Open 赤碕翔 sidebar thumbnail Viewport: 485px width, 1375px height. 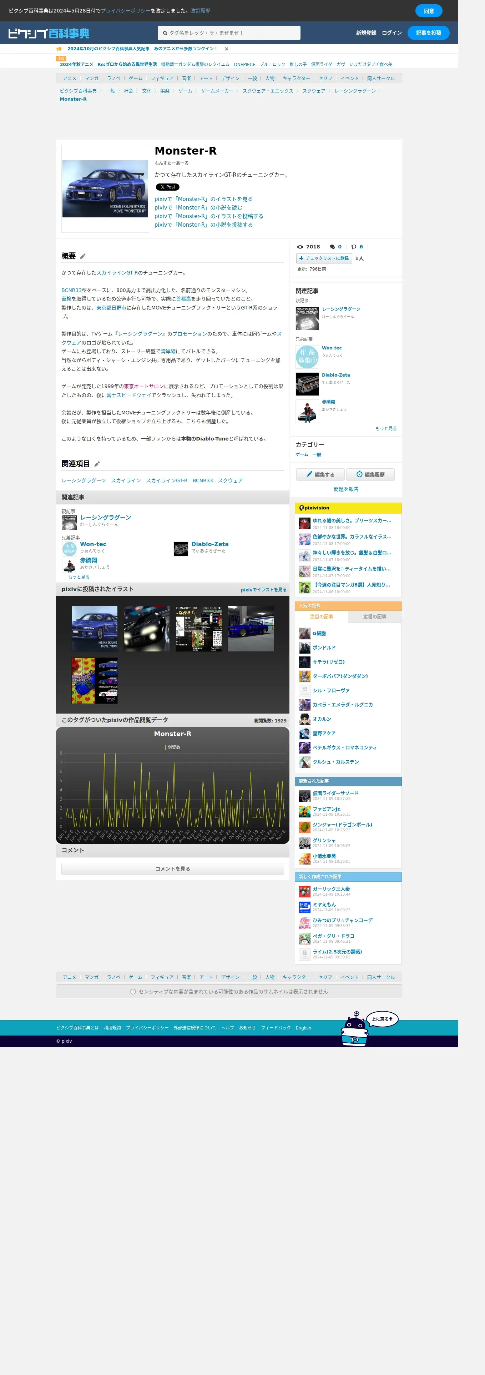pyautogui.click(x=307, y=412)
